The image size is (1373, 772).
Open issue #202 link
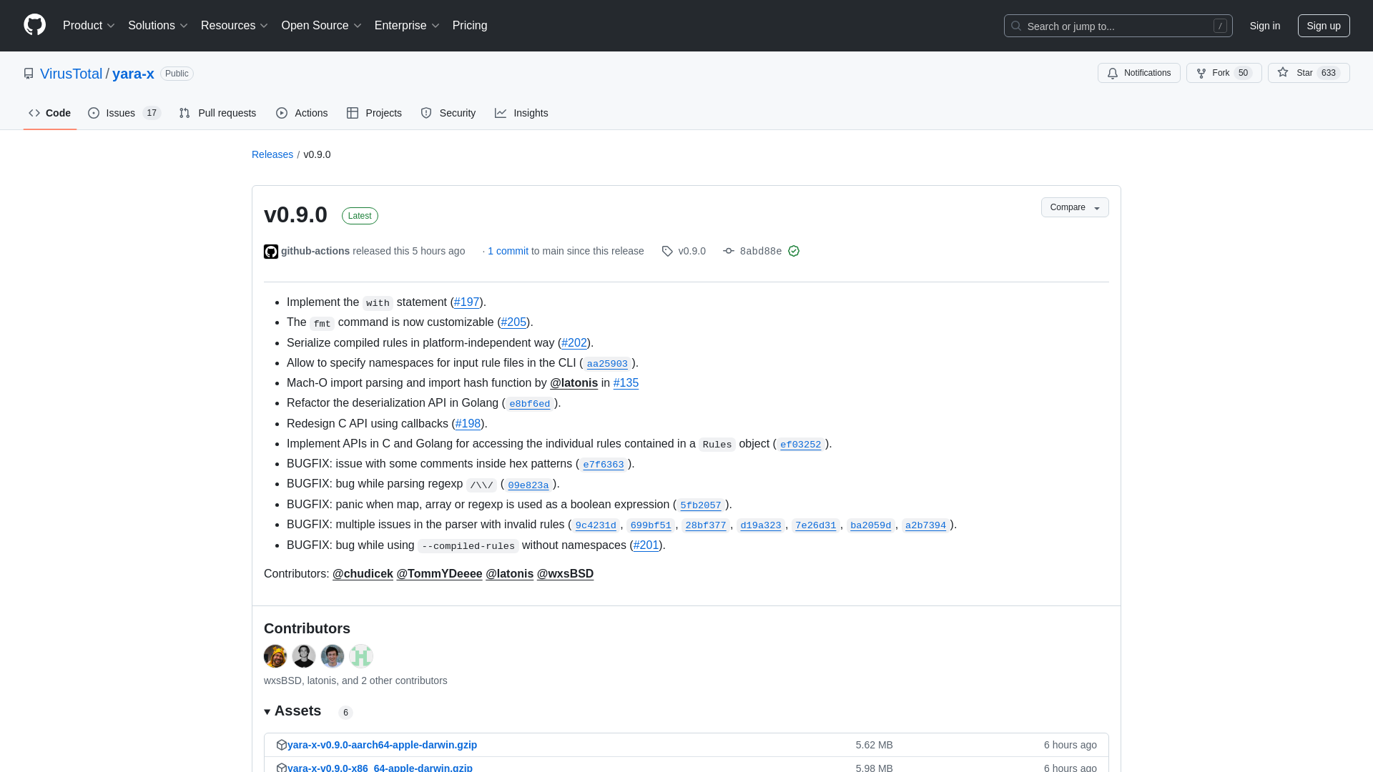click(x=574, y=343)
